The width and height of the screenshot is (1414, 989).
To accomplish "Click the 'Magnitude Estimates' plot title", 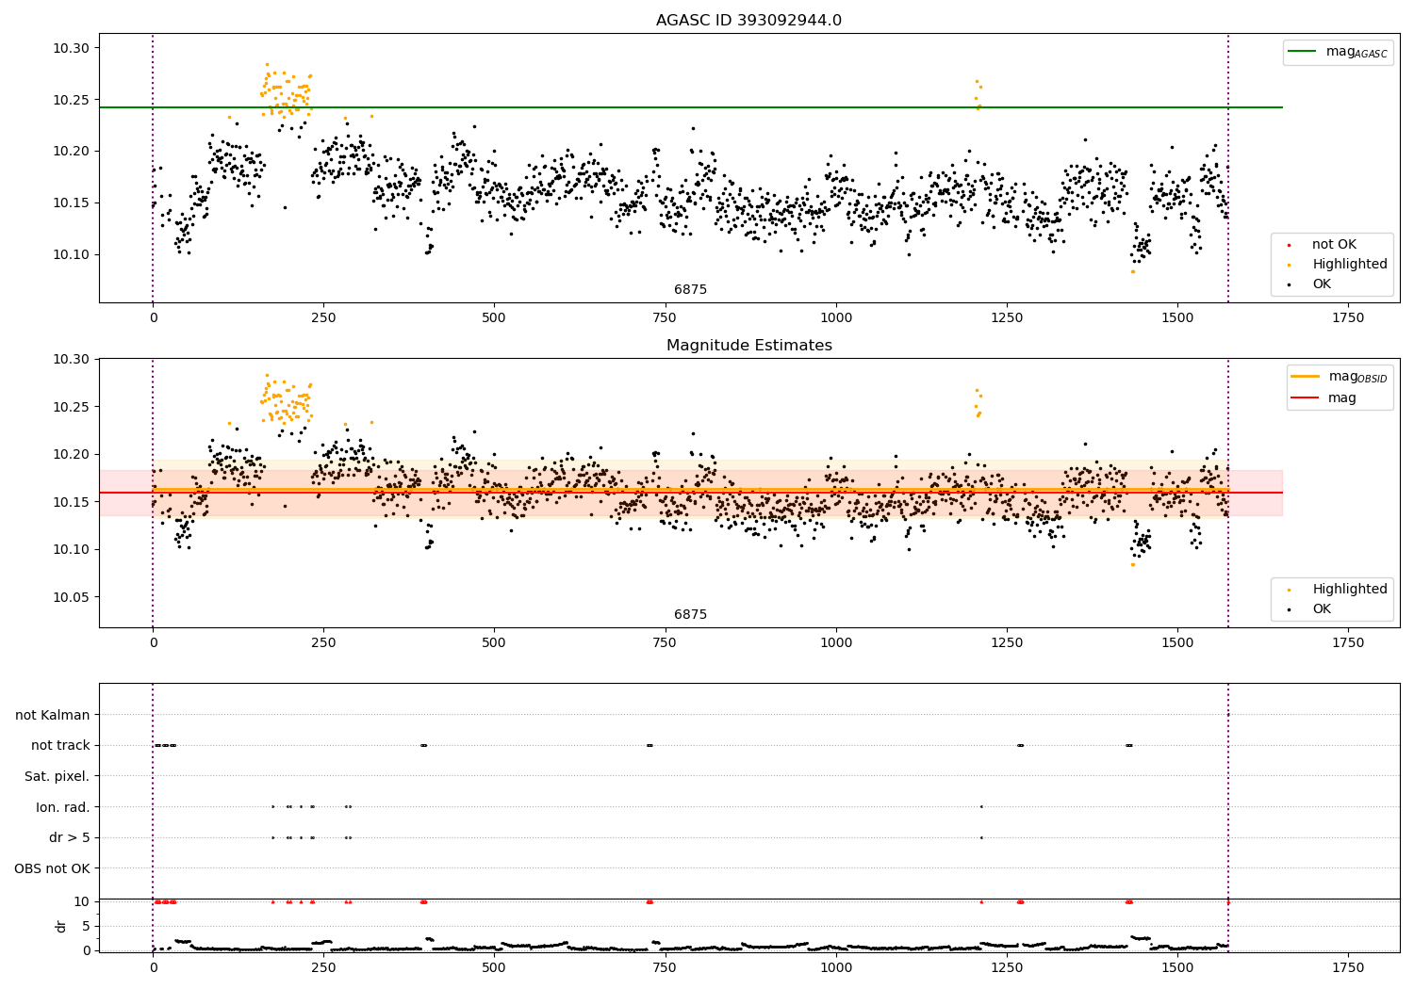I will [748, 346].
